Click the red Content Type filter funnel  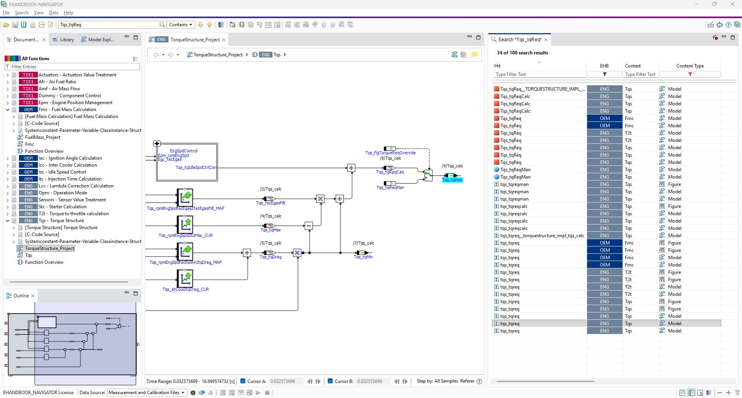tap(690, 74)
